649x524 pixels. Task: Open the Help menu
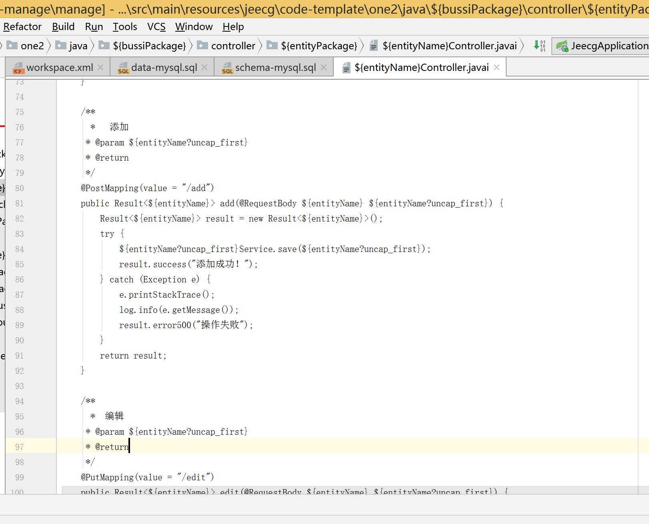coord(233,26)
